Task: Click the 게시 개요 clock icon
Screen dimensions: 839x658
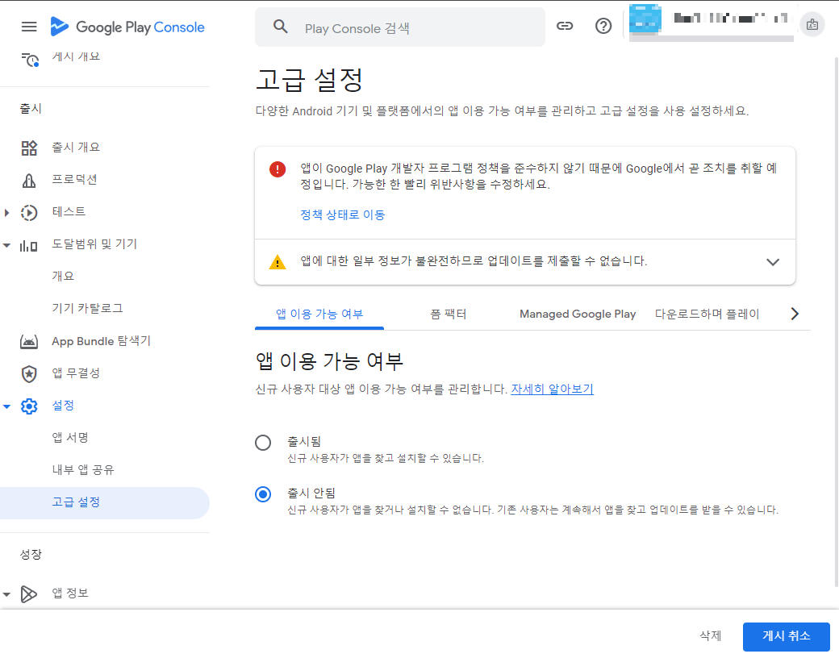Action: tap(30, 60)
